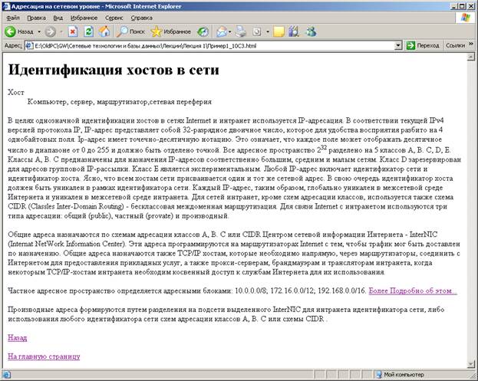Open the Back history dropdown arrow
This screenshot has width=478, height=381.
pos(39,31)
